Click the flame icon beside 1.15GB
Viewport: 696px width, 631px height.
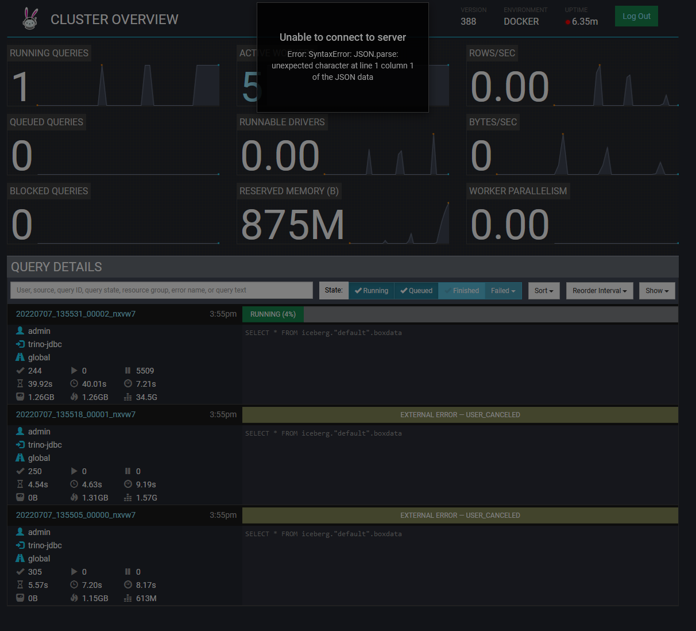coord(74,598)
